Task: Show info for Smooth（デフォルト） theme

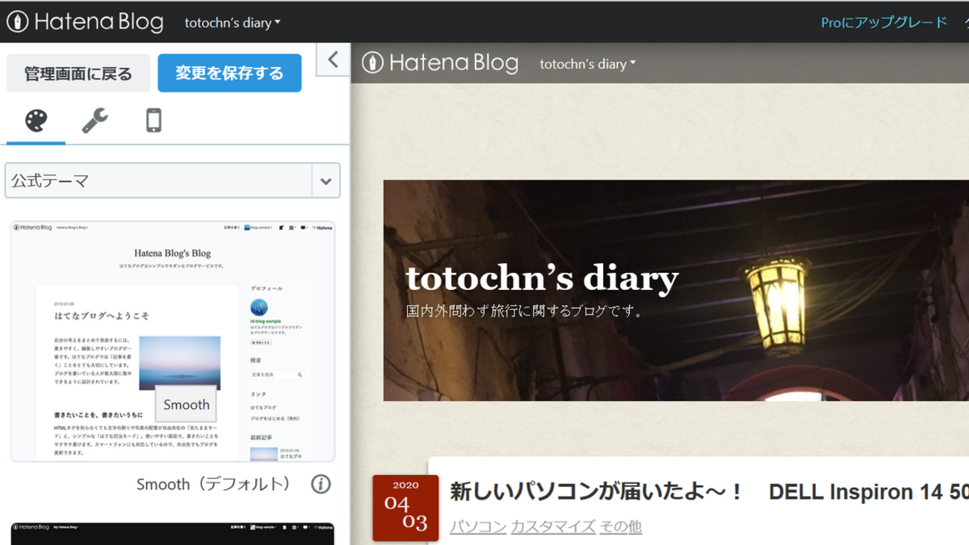Action: pos(321,485)
